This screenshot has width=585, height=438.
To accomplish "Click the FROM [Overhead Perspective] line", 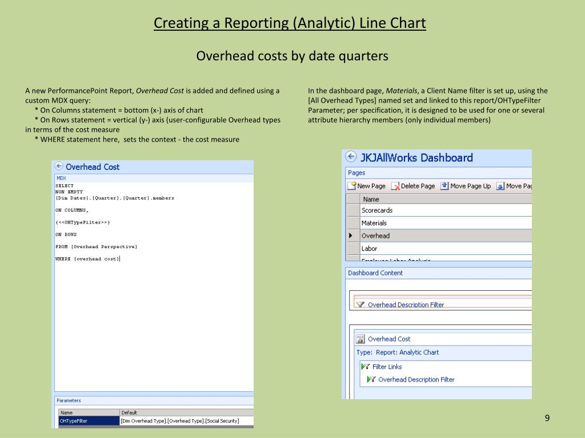I will [96, 246].
